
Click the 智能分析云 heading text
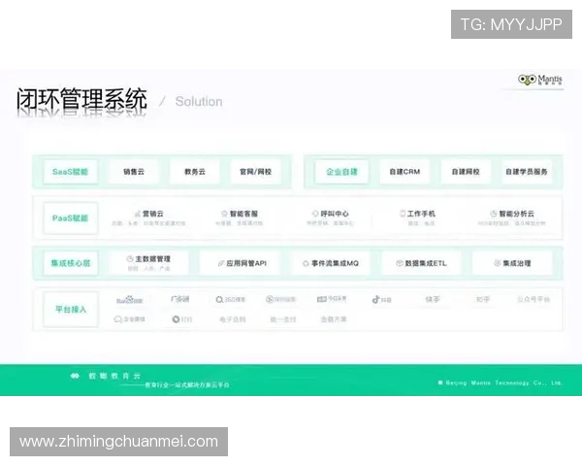pyautogui.click(x=516, y=214)
